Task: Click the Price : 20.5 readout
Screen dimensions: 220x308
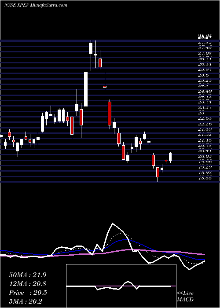Action: coord(28,293)
